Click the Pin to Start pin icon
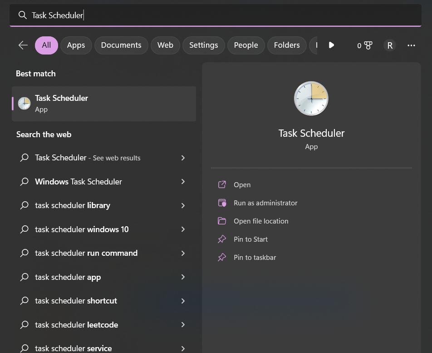The height and width of the screenshot is (353, 432). (x=222, y=239)
